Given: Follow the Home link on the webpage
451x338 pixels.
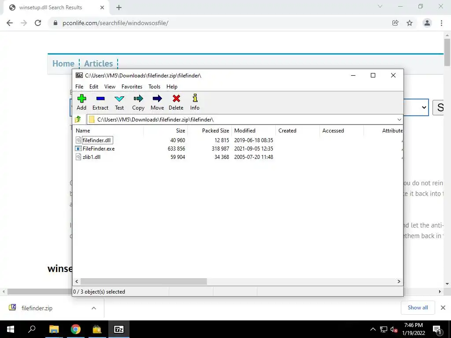Looking at the screenshot, I should pos(63,63).
